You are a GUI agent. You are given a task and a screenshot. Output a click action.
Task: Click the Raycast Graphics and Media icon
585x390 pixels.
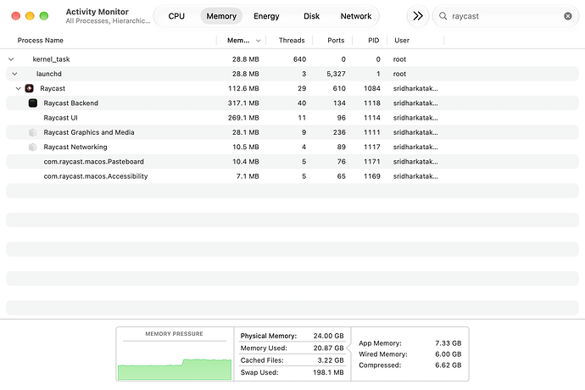[33, 132]
